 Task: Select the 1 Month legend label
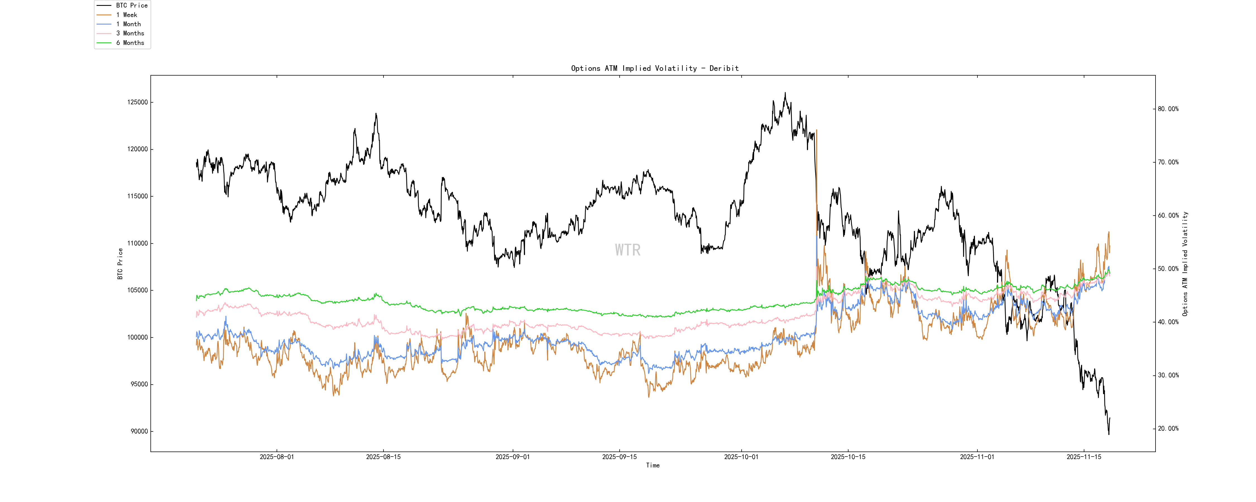click(129, 24)
